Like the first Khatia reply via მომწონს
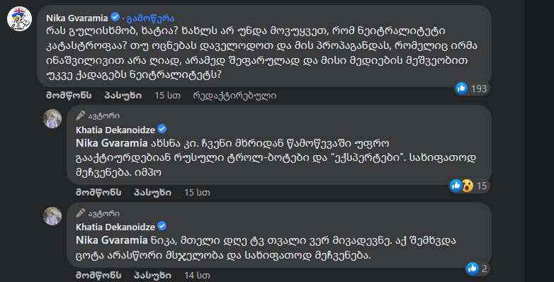This screenshot has width=554, height=282. point(98,192)
